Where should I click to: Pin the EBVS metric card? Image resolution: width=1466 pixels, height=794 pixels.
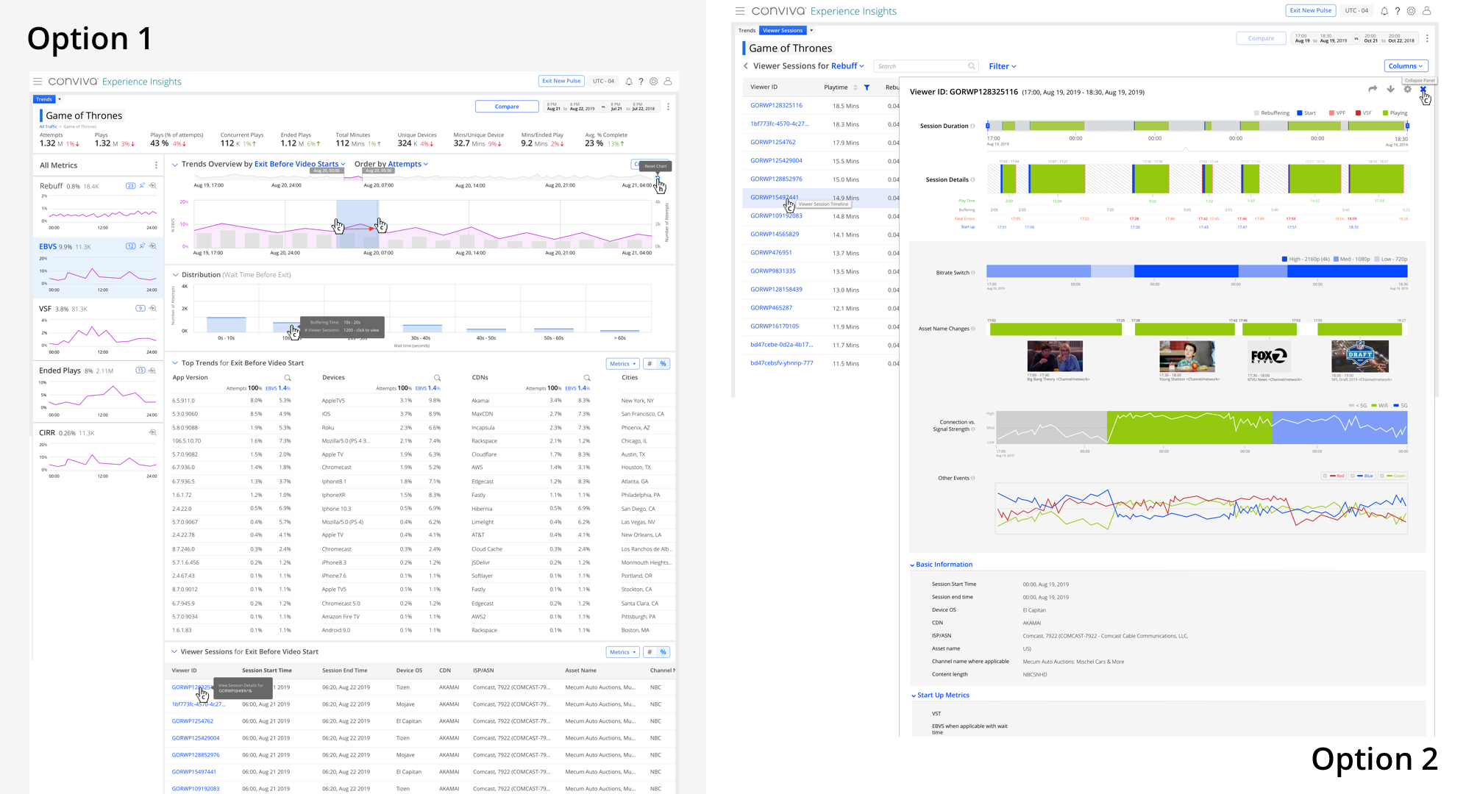(143, 246)
